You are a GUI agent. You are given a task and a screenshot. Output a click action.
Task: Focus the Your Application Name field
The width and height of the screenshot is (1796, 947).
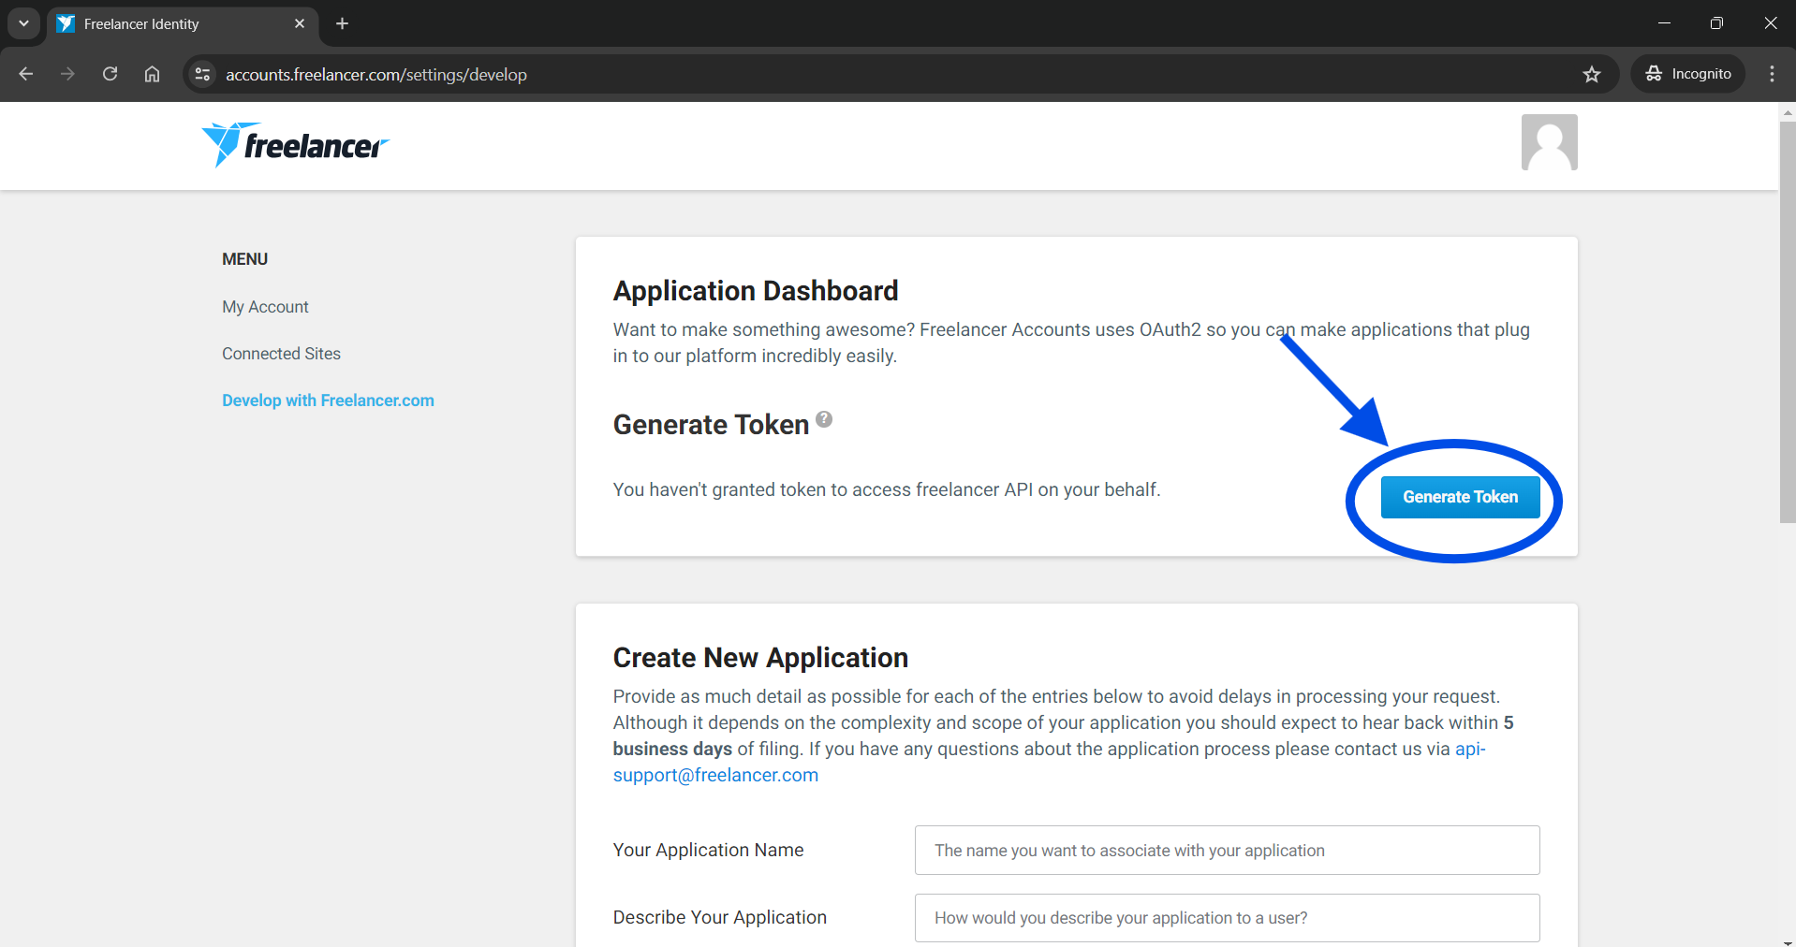pos(1227,851)
